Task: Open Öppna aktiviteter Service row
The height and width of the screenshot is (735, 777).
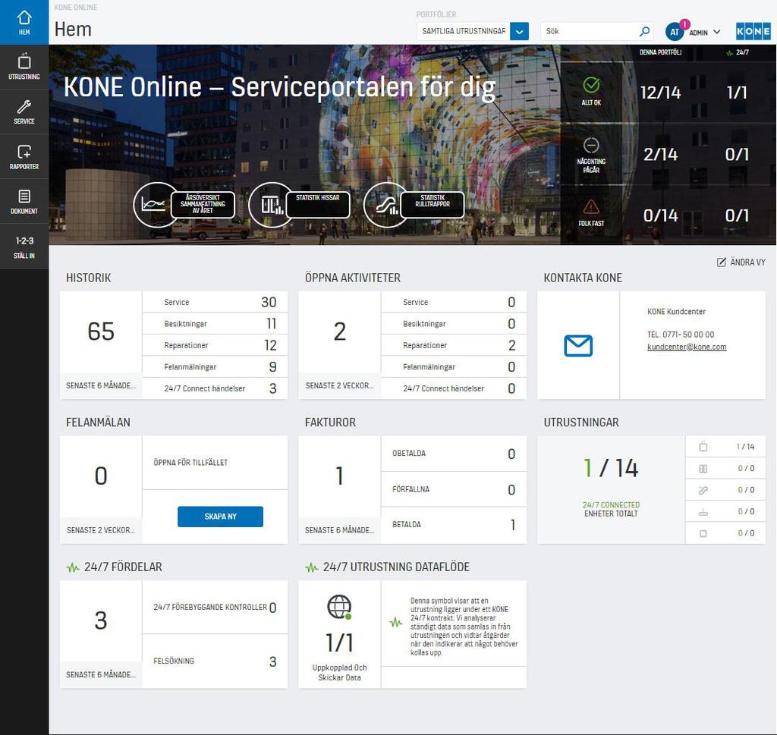Action: click(454, 302)
